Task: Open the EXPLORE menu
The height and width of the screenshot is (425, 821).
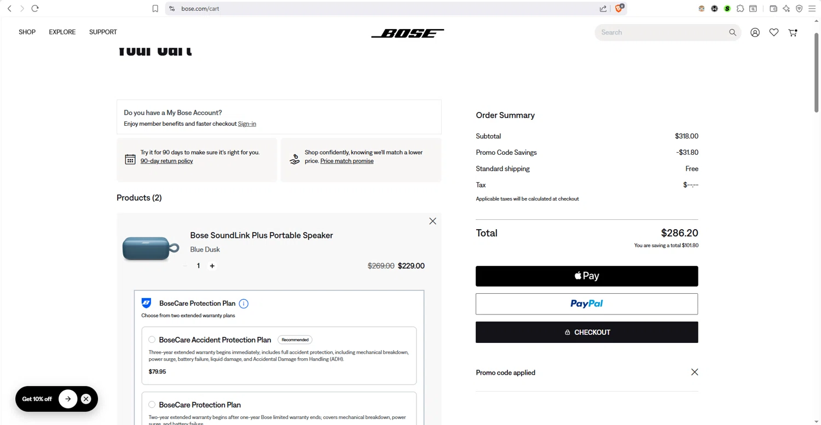Action: pyautogui.click(x=62, y=32)
